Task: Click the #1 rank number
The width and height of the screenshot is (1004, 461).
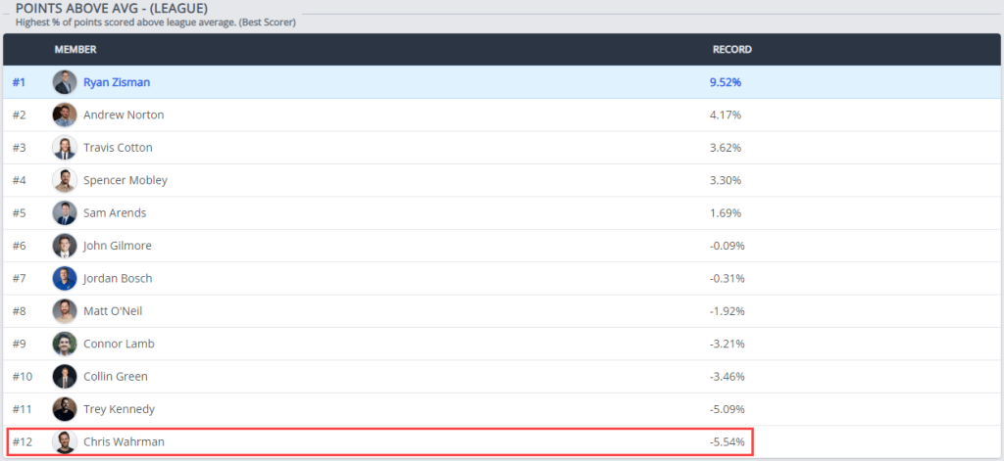Action: click(x=19, y=82)
